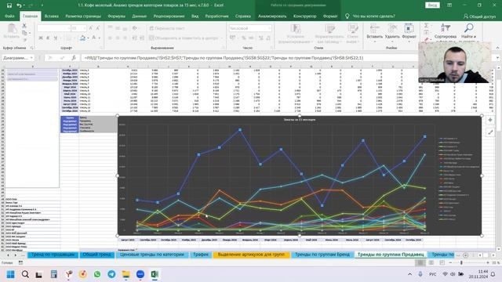Open Cell Styles gallery

point(352,34)
